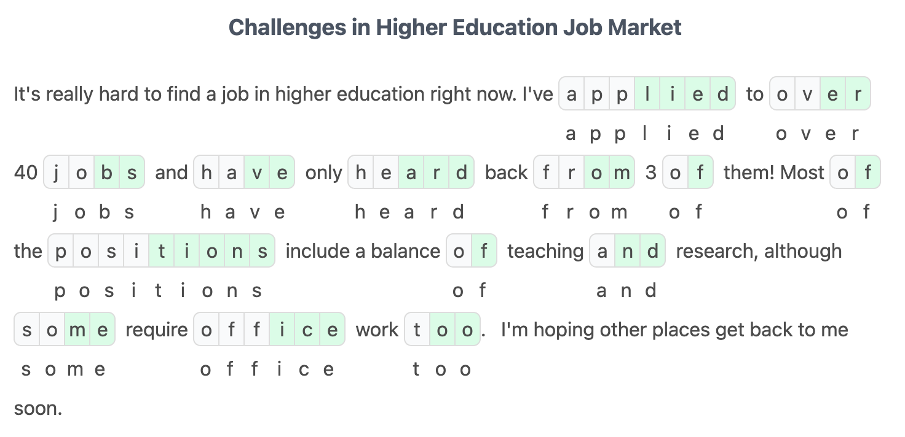The image size is (905, 437).
Task: Click the 't' box in 'positions'
Action: [x=161, y=251]
